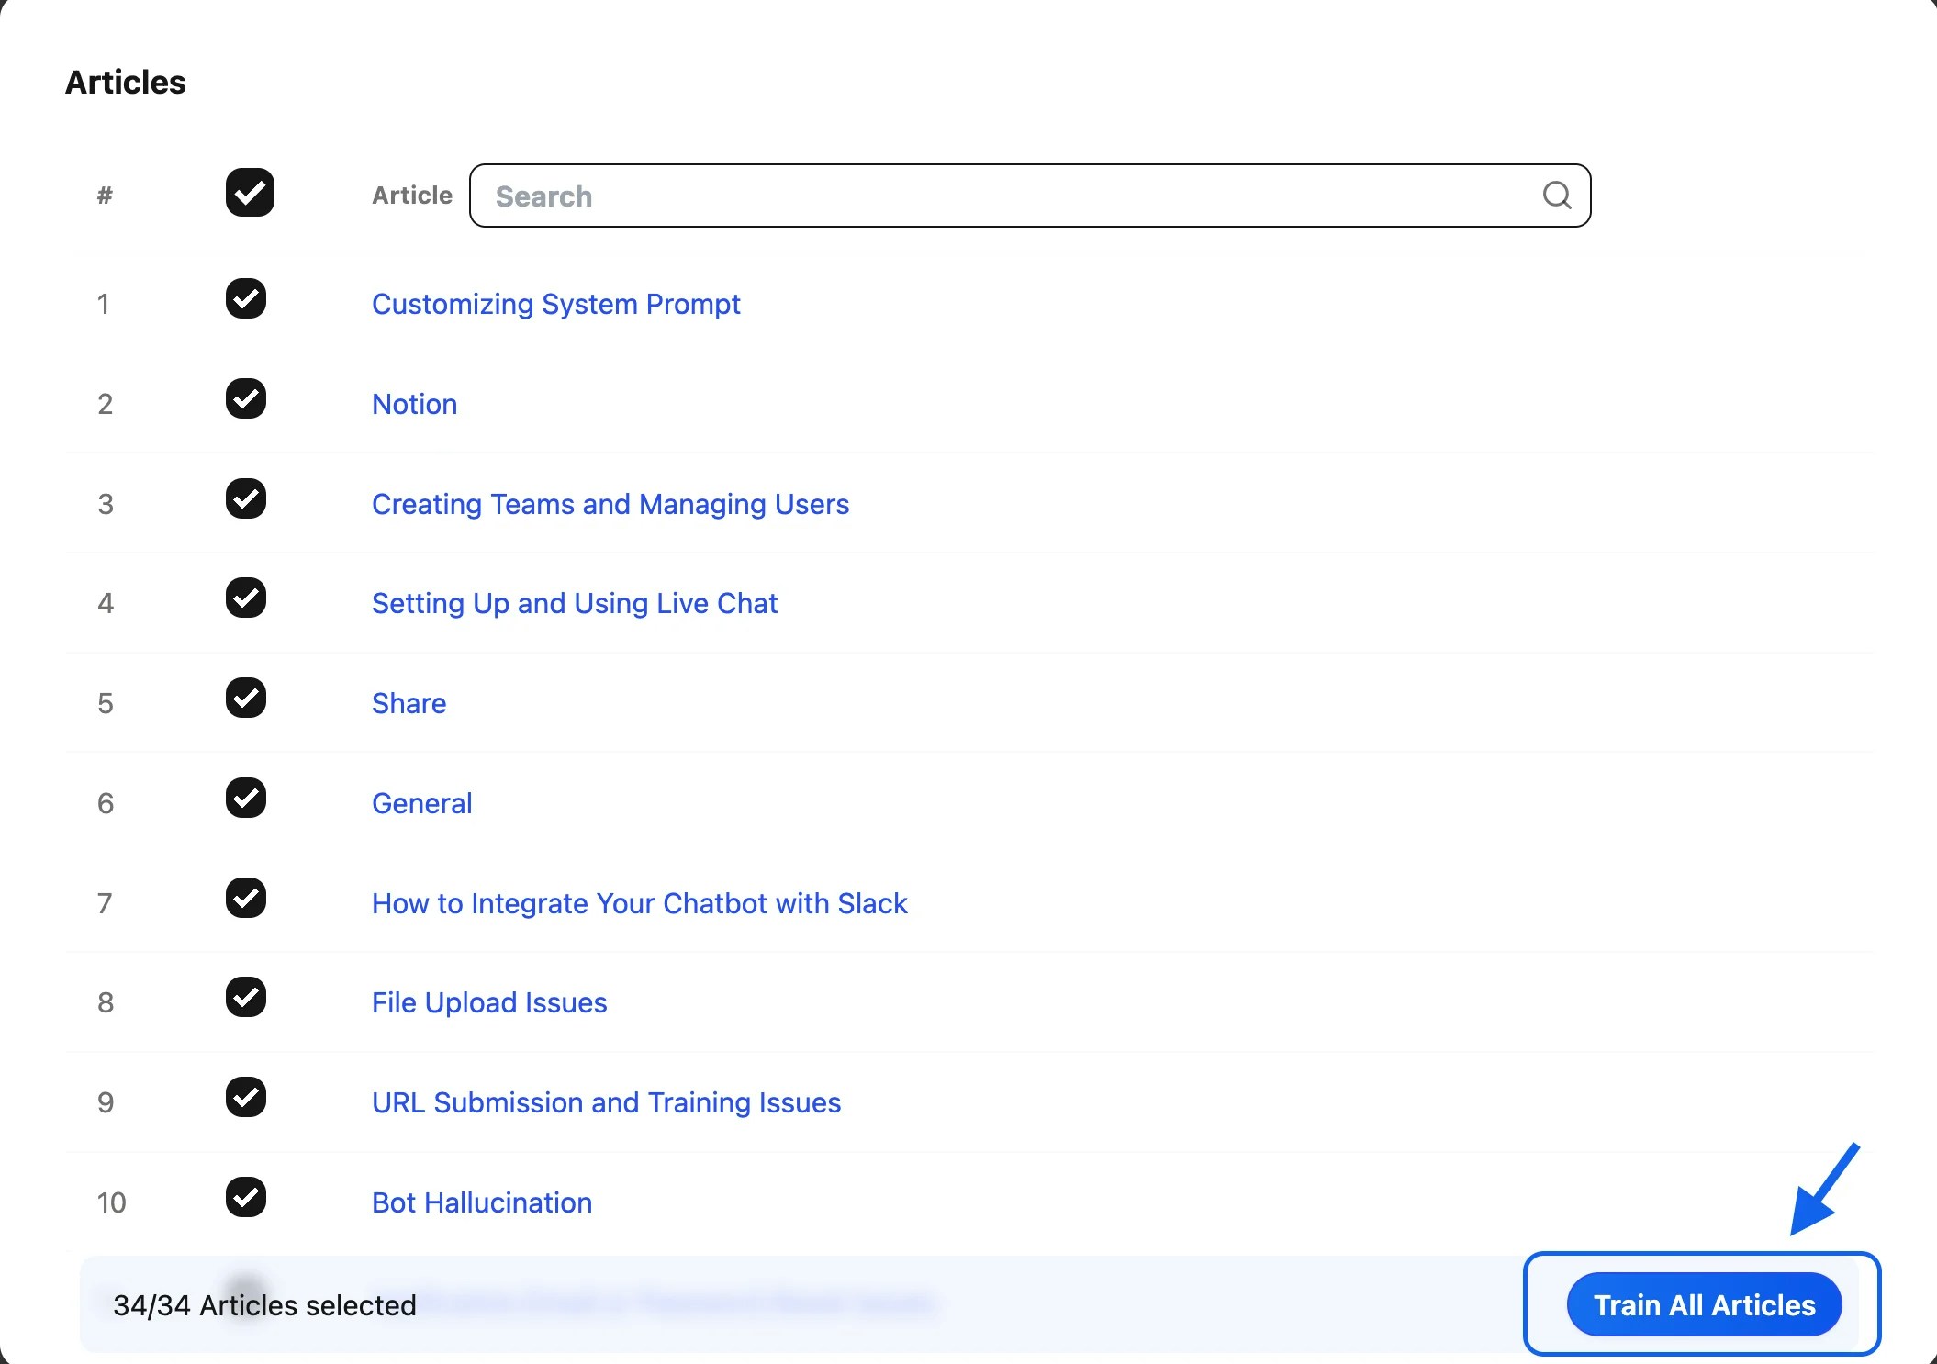
Task: Uncheck the Notion article checkbox
Action: pyautogui.click(x=245, y=398)
